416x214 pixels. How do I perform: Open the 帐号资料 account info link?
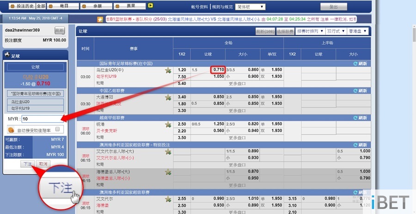(200, 7)
